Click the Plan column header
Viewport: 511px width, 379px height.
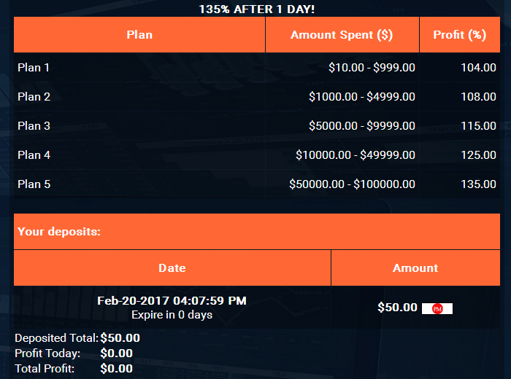pyautogui.click(x=139, y=34)
